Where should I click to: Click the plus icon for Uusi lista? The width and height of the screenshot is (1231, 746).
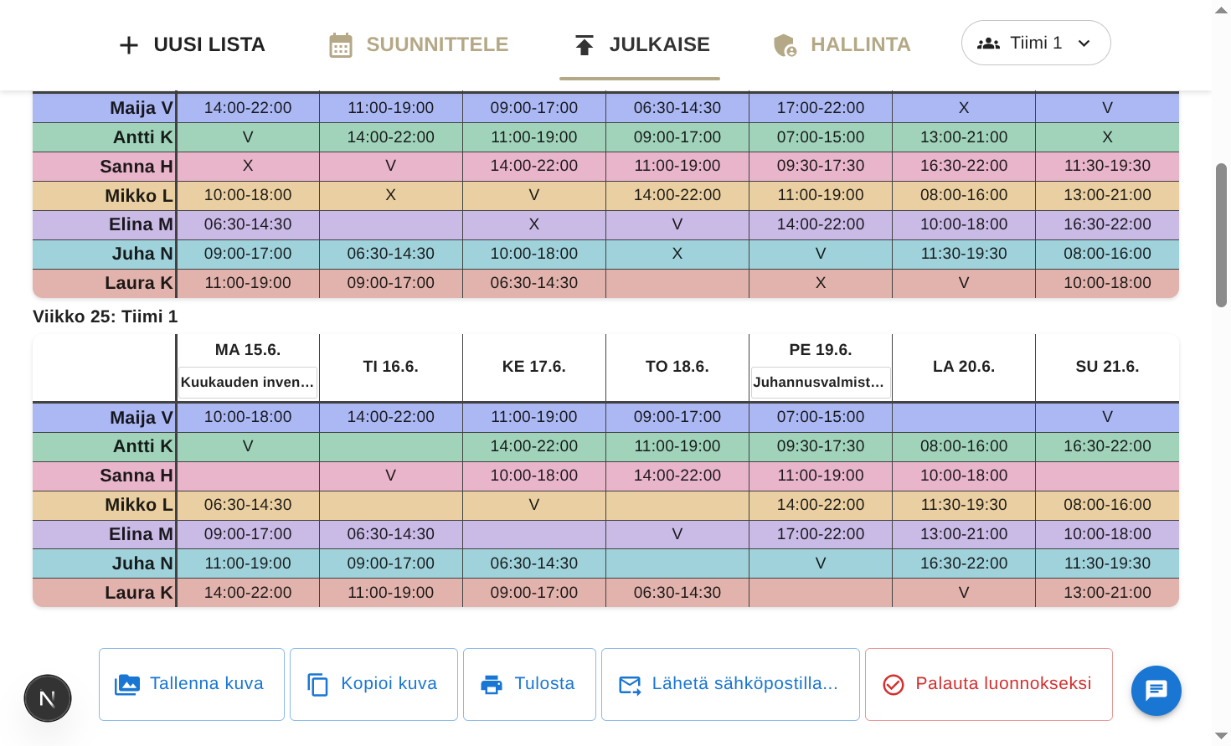[x=128, y=45]
